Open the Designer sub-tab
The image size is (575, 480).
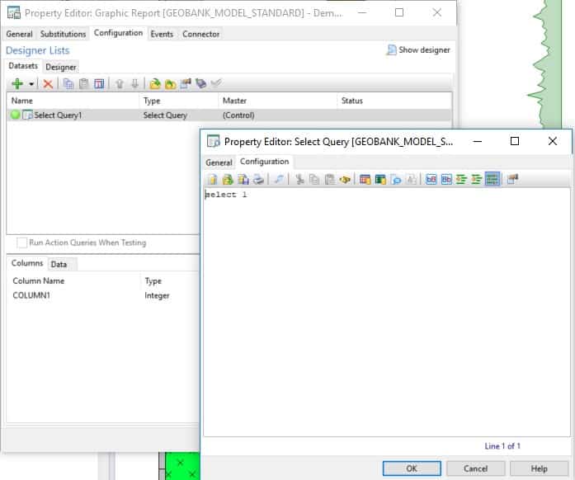point(61,67)
